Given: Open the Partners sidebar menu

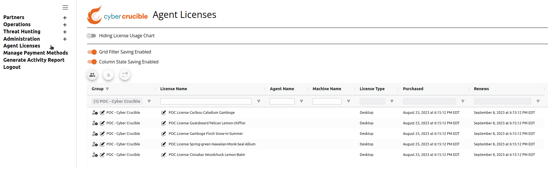Looking at the screenshot, I should point(14,17).
